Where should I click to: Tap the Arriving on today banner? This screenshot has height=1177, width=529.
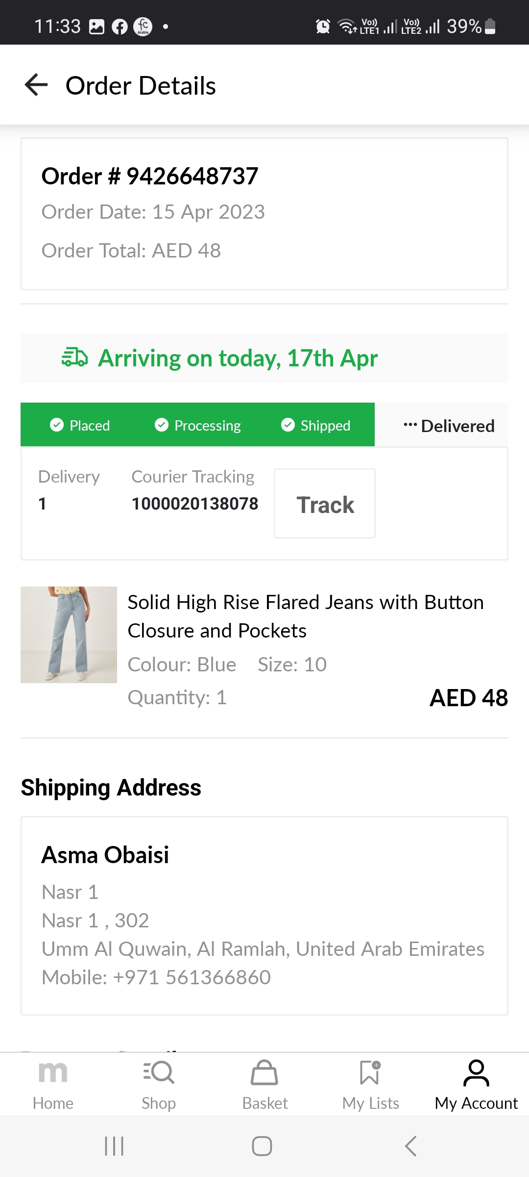[264, 358]
